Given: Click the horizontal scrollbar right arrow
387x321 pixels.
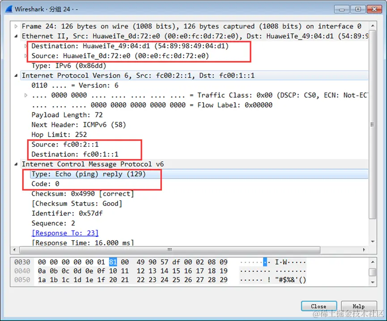Looking at the screenshot, I should tap(364, 250).
